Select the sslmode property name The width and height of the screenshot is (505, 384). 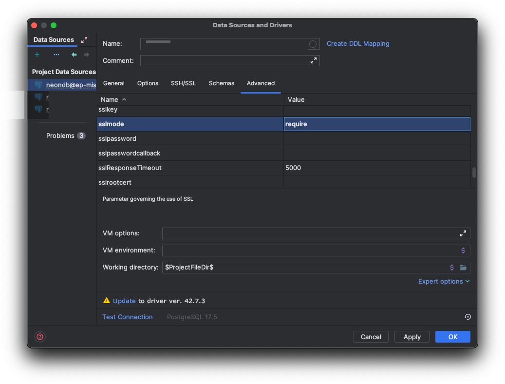point(190,124)
